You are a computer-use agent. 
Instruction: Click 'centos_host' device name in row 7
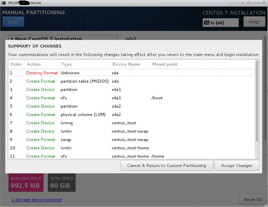click(x=124, y=123)
